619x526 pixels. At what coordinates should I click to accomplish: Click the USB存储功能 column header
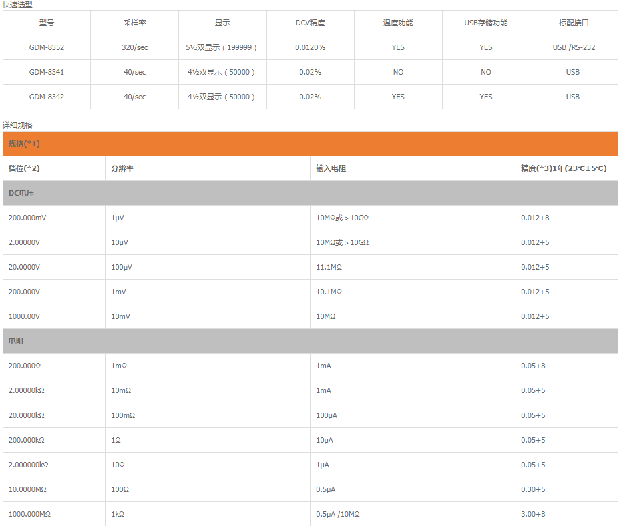[x=486, y=23]
